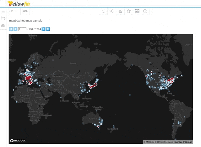
Task: Click the Australia label on map
Action: tap(93, 119)
